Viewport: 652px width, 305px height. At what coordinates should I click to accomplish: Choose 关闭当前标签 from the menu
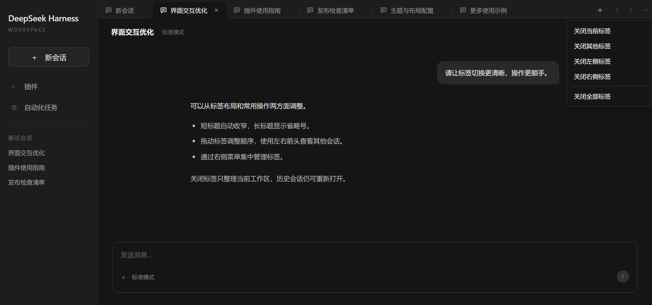pos(609,31)
